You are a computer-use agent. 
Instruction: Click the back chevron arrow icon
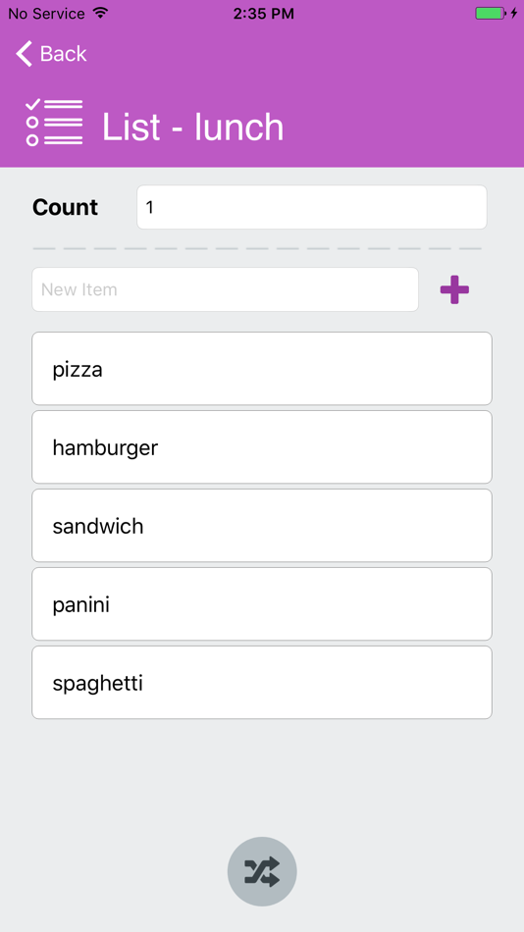pyautogui.click(x=24, y=54)
